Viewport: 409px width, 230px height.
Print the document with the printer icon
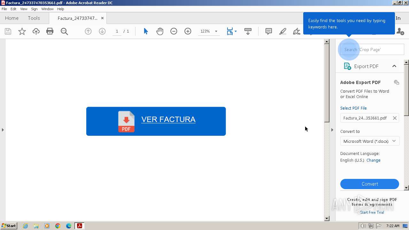(50, 31)
